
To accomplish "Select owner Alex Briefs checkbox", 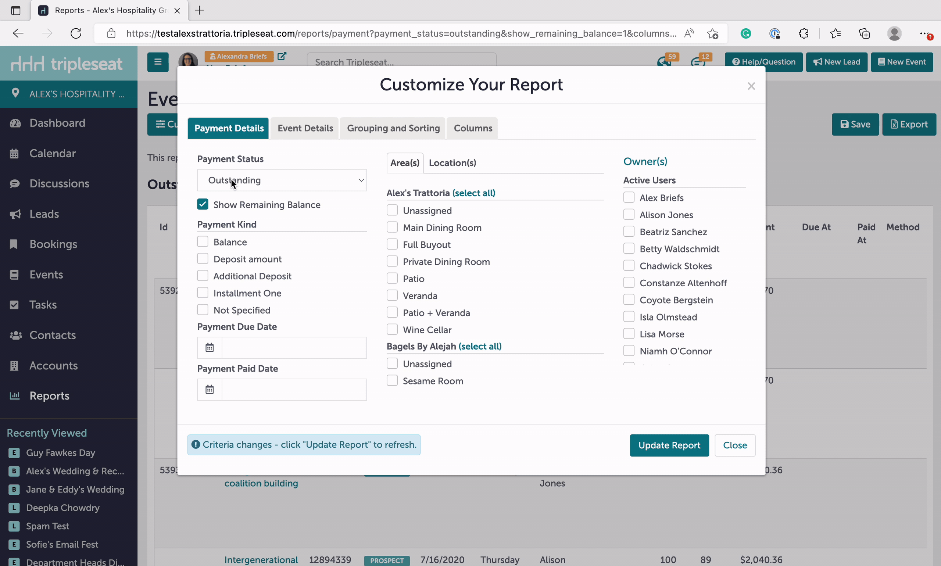I will point(629,198).
